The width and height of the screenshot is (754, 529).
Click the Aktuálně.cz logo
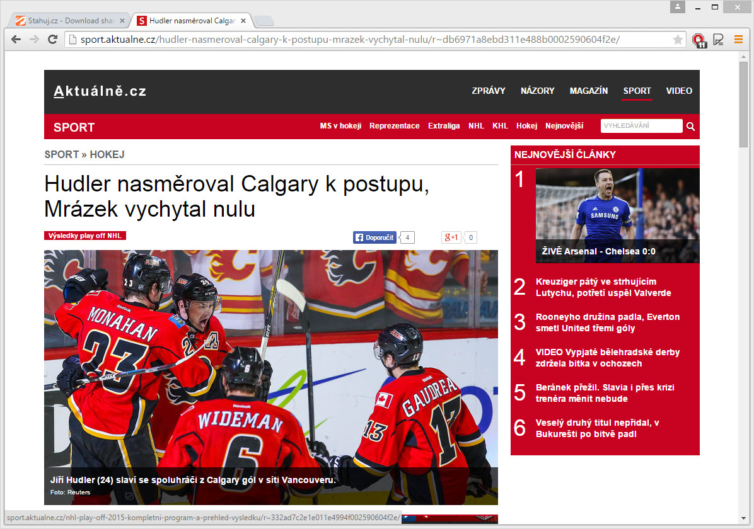point(100,91)
